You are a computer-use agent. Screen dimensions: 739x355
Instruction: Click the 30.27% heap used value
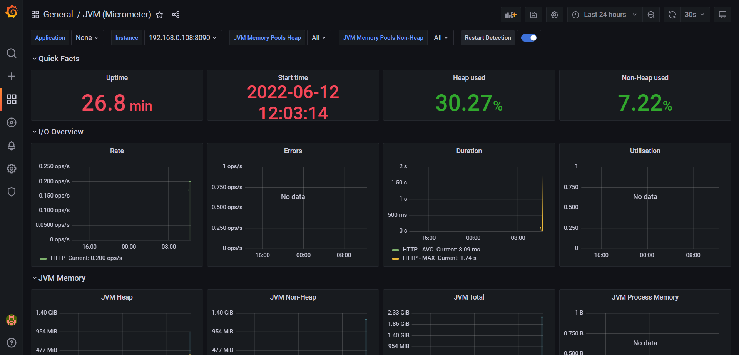tap(469, 103)
